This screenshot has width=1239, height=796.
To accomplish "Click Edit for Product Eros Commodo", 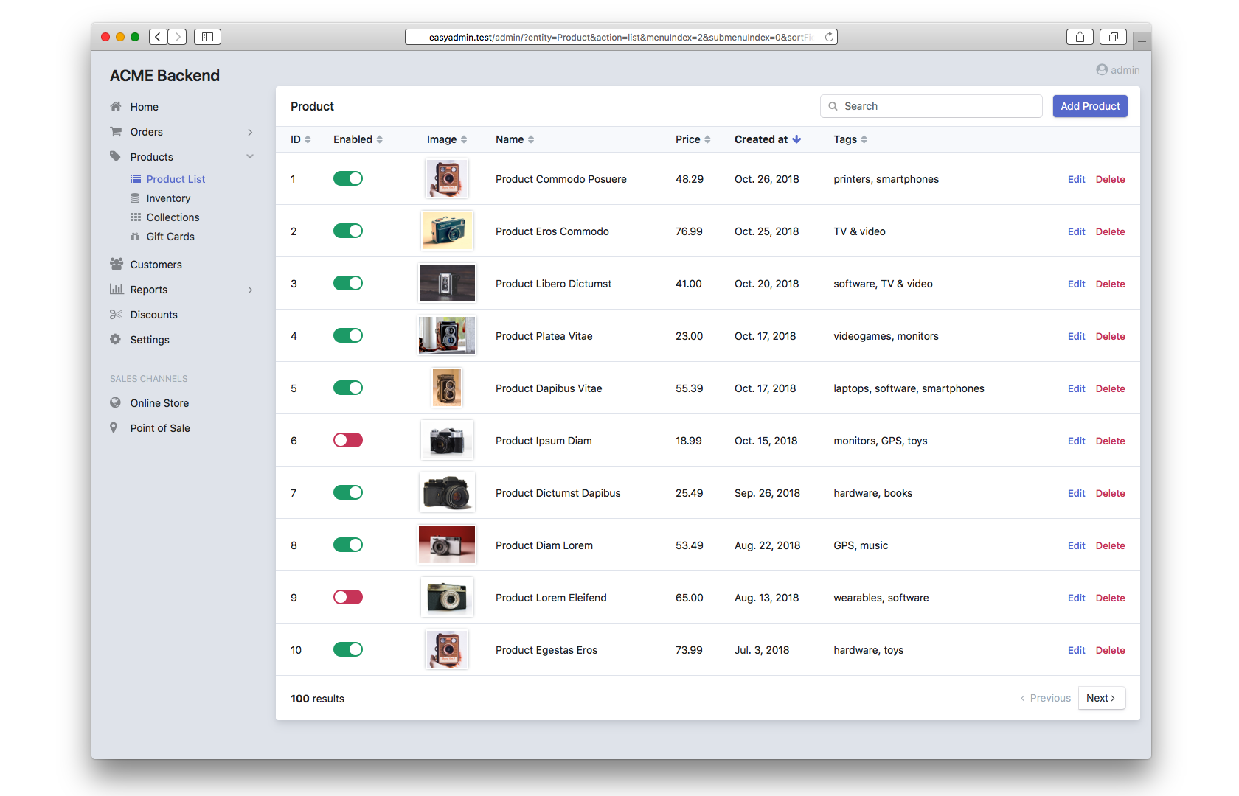I will [x=1076, y=231].
